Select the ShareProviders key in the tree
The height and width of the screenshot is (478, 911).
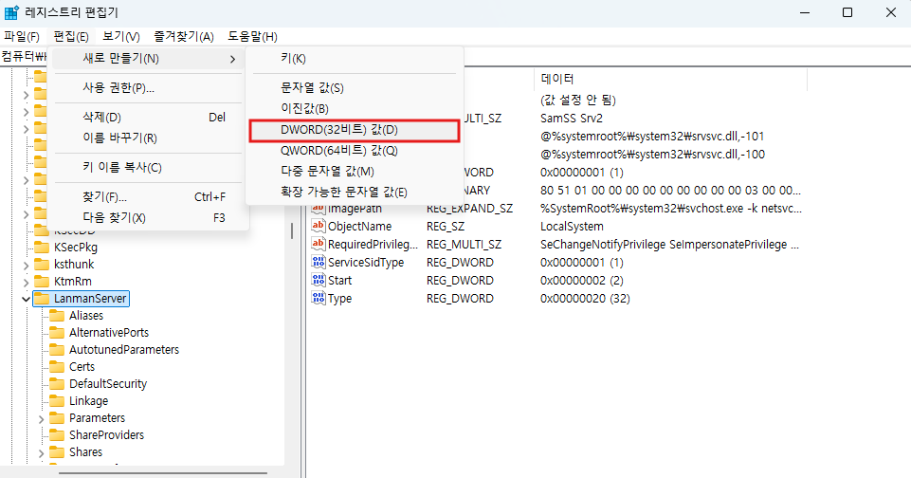(x=106, y=435)
